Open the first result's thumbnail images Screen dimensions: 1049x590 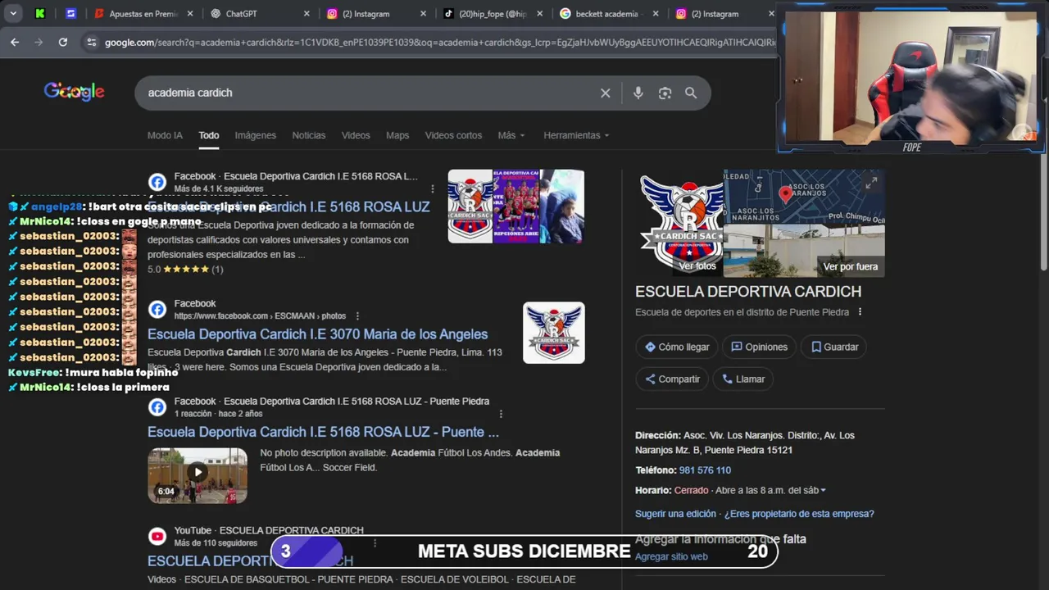click(x=516, y=206)
